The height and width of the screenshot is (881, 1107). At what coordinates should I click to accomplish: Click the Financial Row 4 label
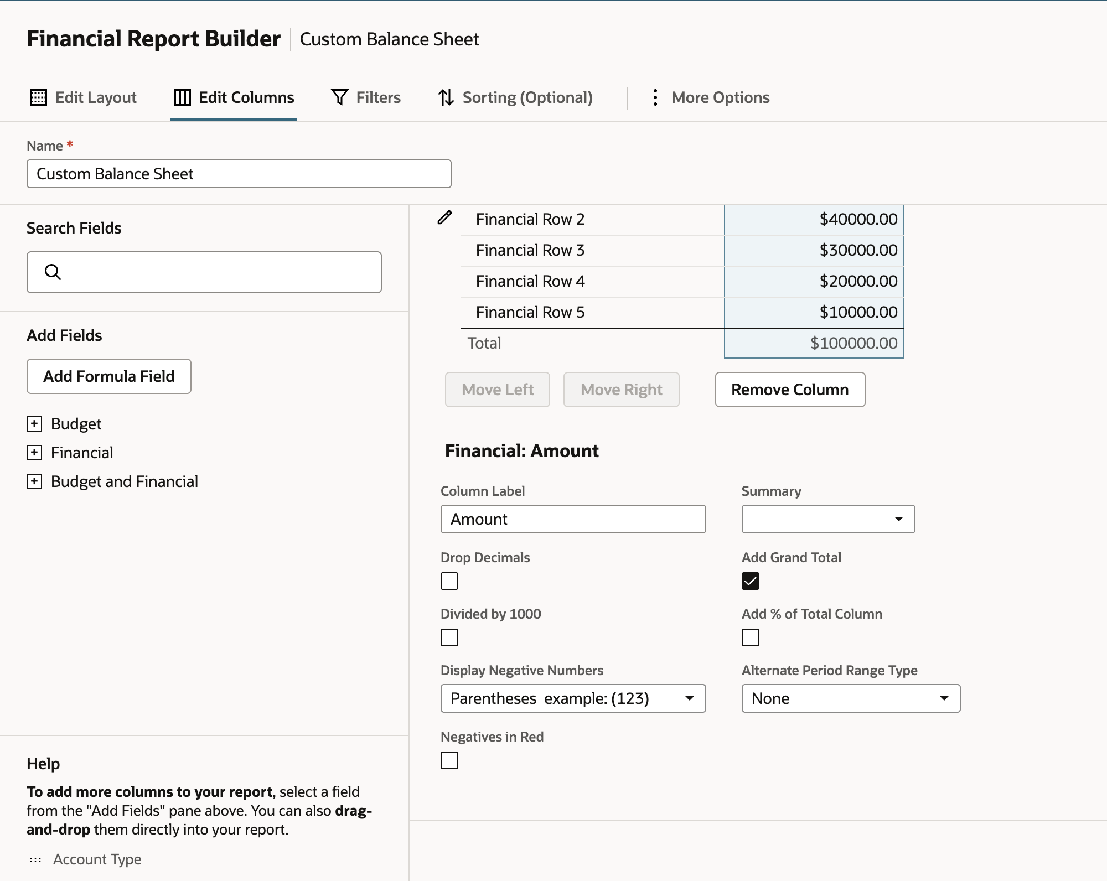(530, 281)
